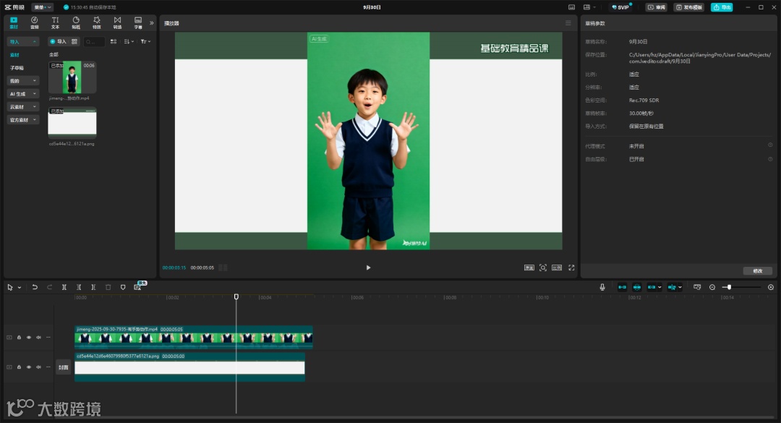
Task: Enter fullscreen preview in the player
Action: pyautogui.click(x=571, y=268)
